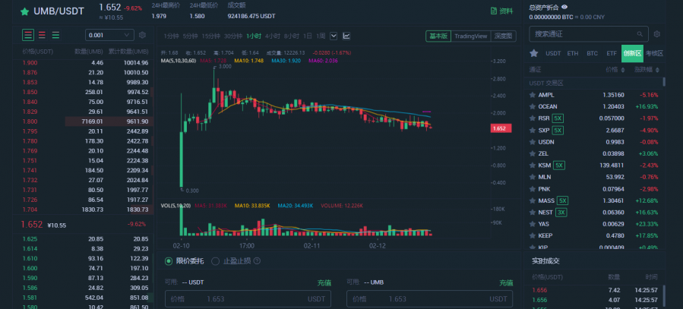
Task: Switch chart to 基本版 mode
Action: tap(438, 36)
